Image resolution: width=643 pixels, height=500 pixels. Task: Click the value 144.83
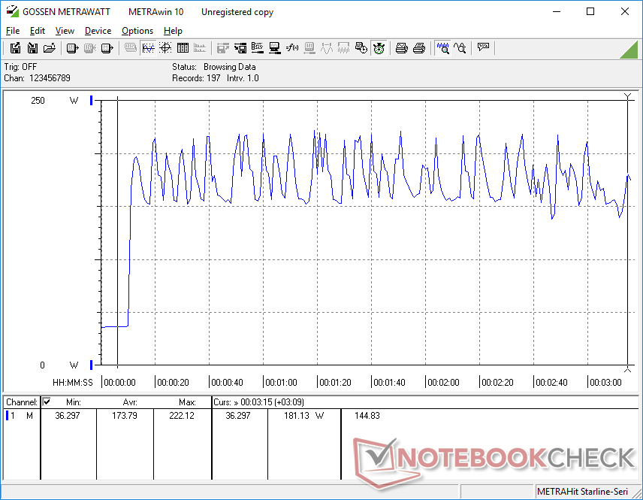(367, 416)
